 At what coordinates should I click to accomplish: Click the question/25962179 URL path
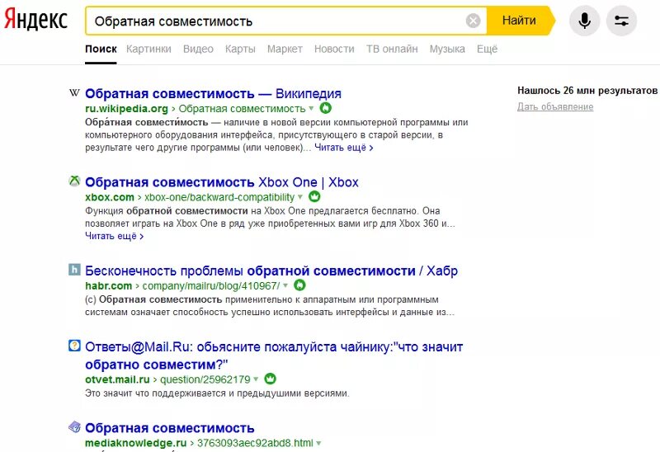[205, 379]
